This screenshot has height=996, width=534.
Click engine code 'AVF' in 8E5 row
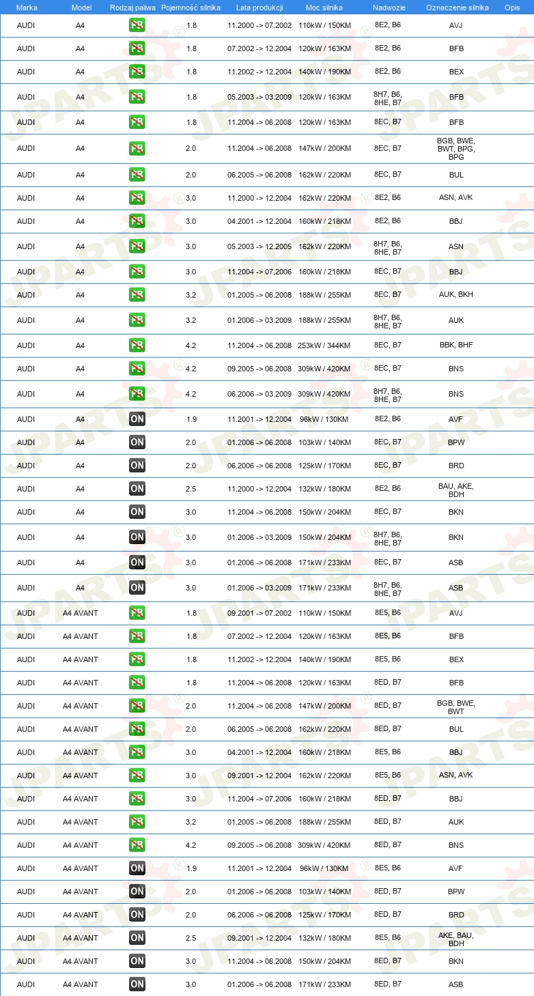(x=456, y=868)
